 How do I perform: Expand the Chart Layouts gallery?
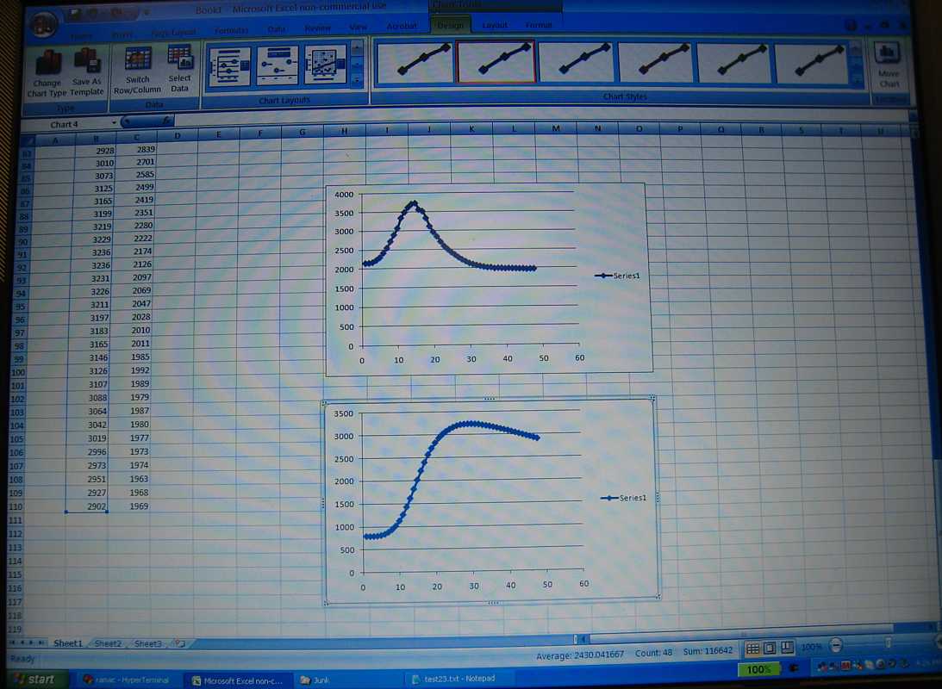click(358, 81)
